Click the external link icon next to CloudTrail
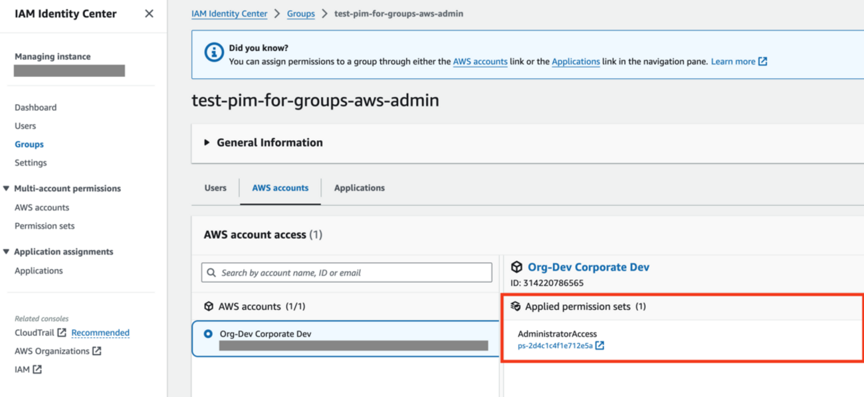 (62, 333)
